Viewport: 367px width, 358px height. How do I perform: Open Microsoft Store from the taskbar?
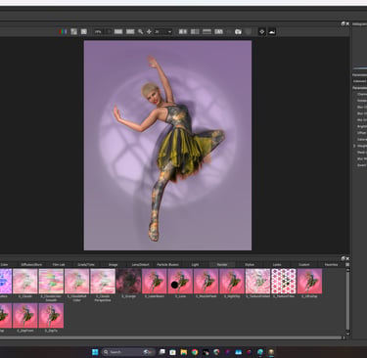point(172,352)
